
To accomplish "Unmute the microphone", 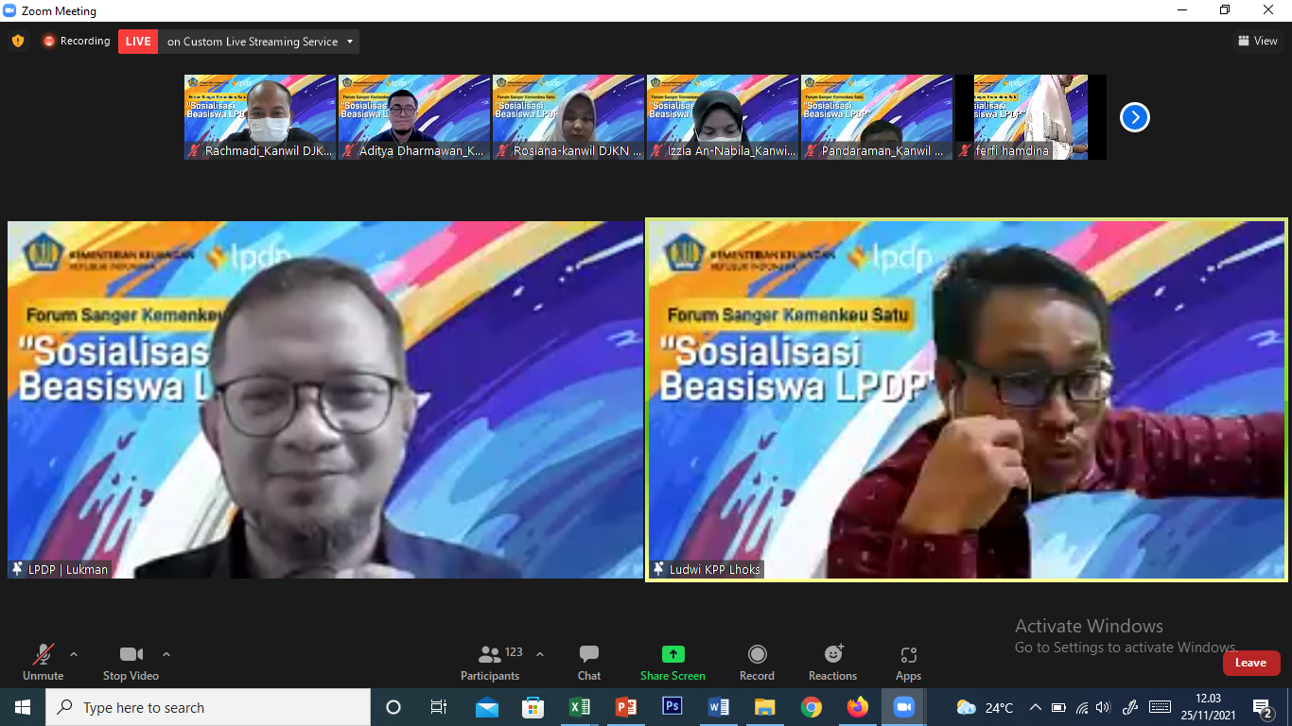I will coord(44,662).
